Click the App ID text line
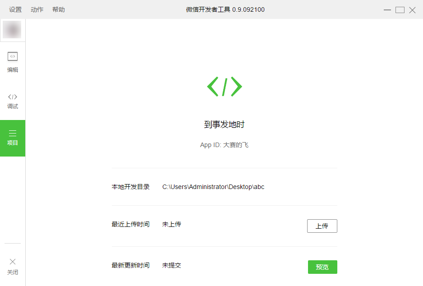 tap(224, 145)
